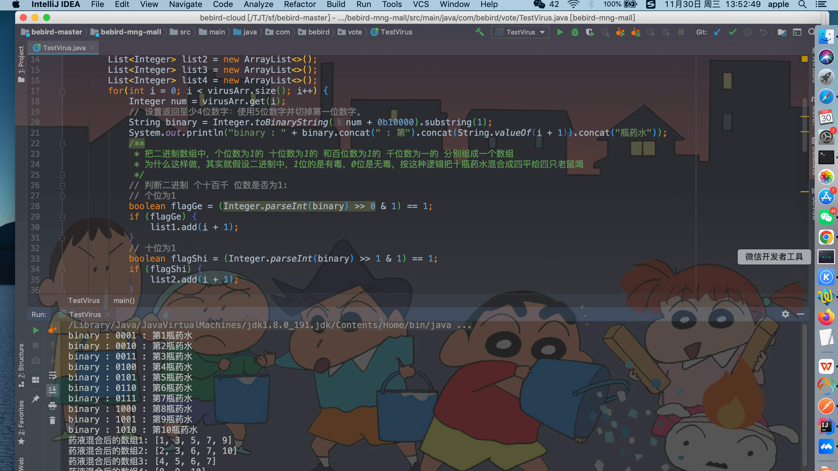Image resolution: width=838 pixels, height=471 pixels.
Task: Update project with the blue Git arrow
Action: point(717,32)
